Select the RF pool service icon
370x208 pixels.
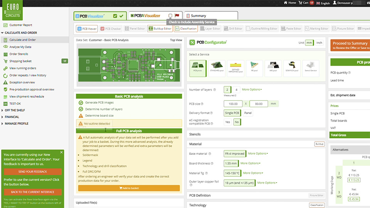tap(254, 68)
